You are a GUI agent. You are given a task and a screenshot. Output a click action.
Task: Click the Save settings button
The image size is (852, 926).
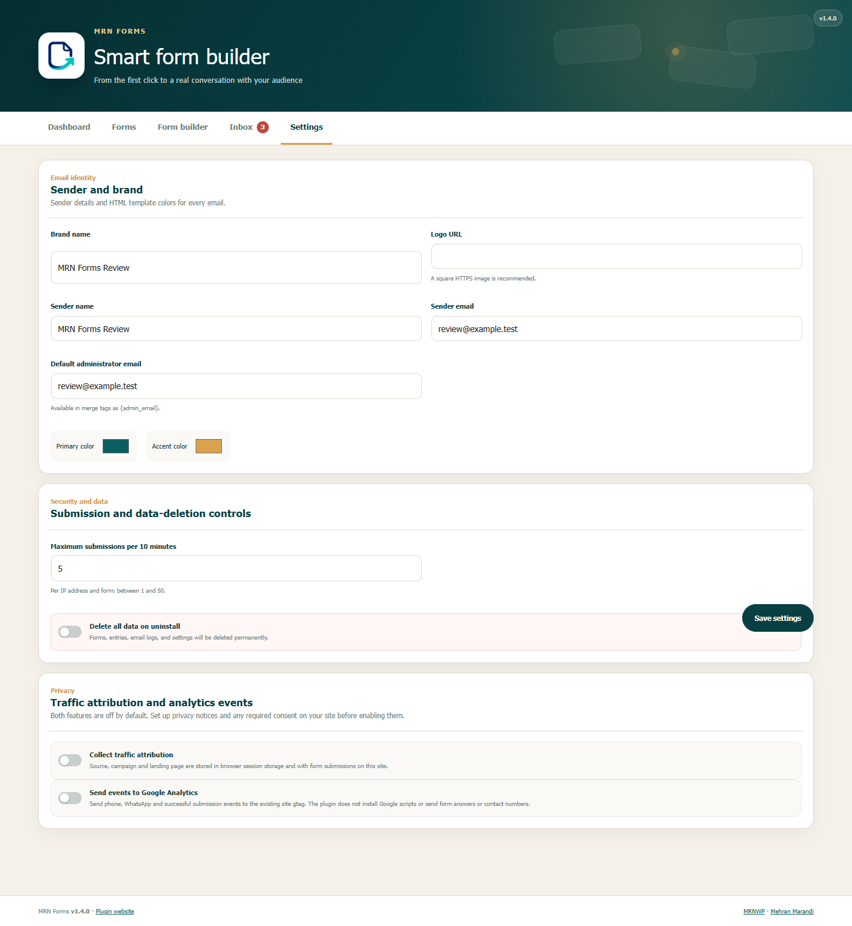[778, 618]
